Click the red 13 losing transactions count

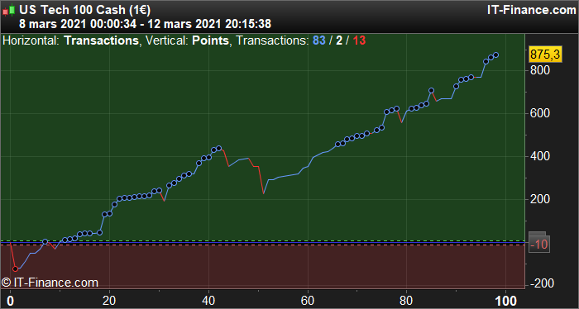(359, 40)
